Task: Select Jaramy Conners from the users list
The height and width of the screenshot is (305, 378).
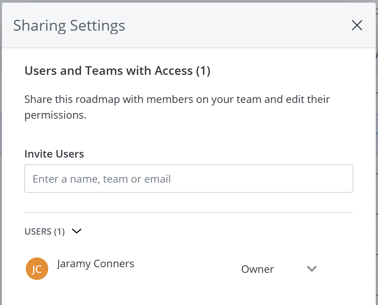Action: pyautogui.click(x=96, y=263)
